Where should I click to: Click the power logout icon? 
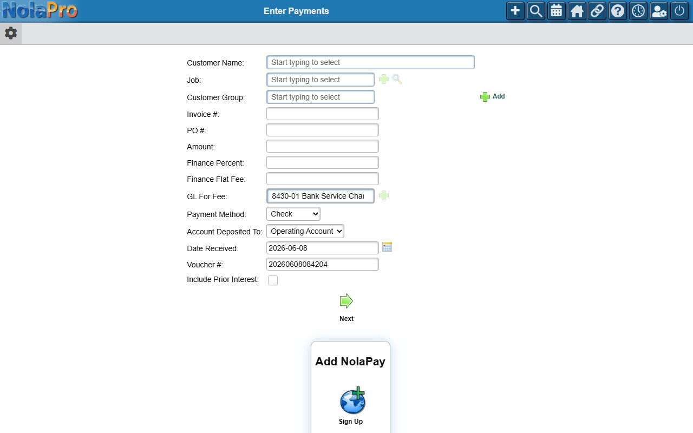(x=679, y=11)
